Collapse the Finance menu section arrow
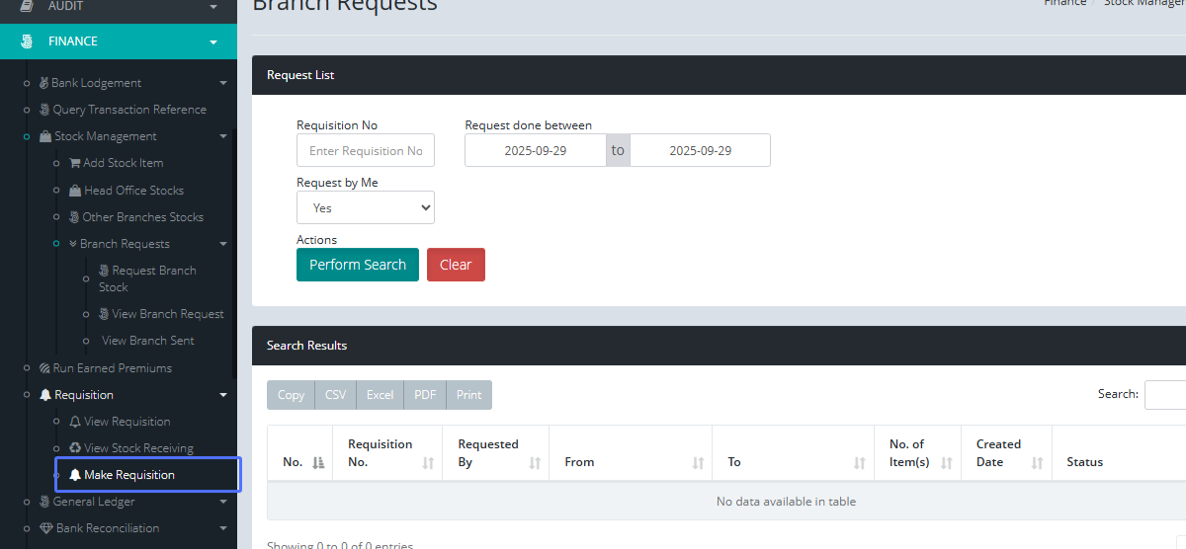 pos(212,41)
